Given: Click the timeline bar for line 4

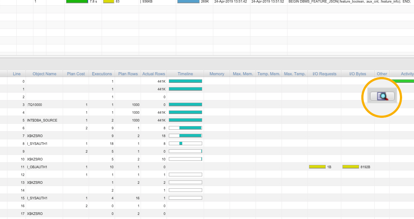Looking at the screenshot, I should point(185,112).
